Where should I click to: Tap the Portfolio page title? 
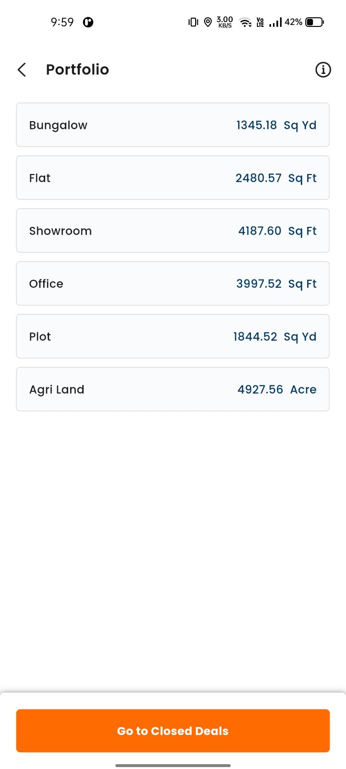77,70
